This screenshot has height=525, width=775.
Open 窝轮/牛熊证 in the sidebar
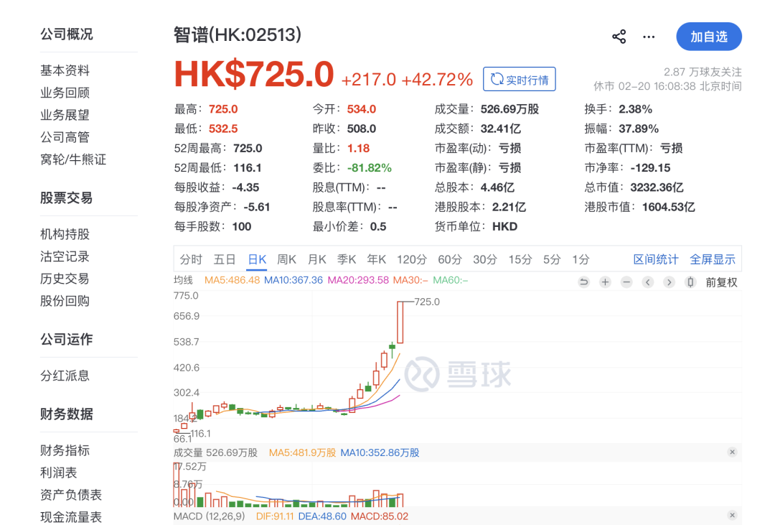pyautogui.click(x=73, y=159)
